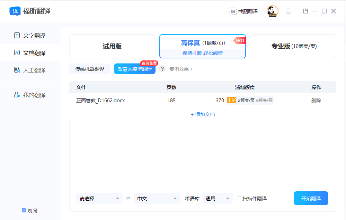Click the question mark help icon
Screen dimensions: 346x220
[162, 69]
